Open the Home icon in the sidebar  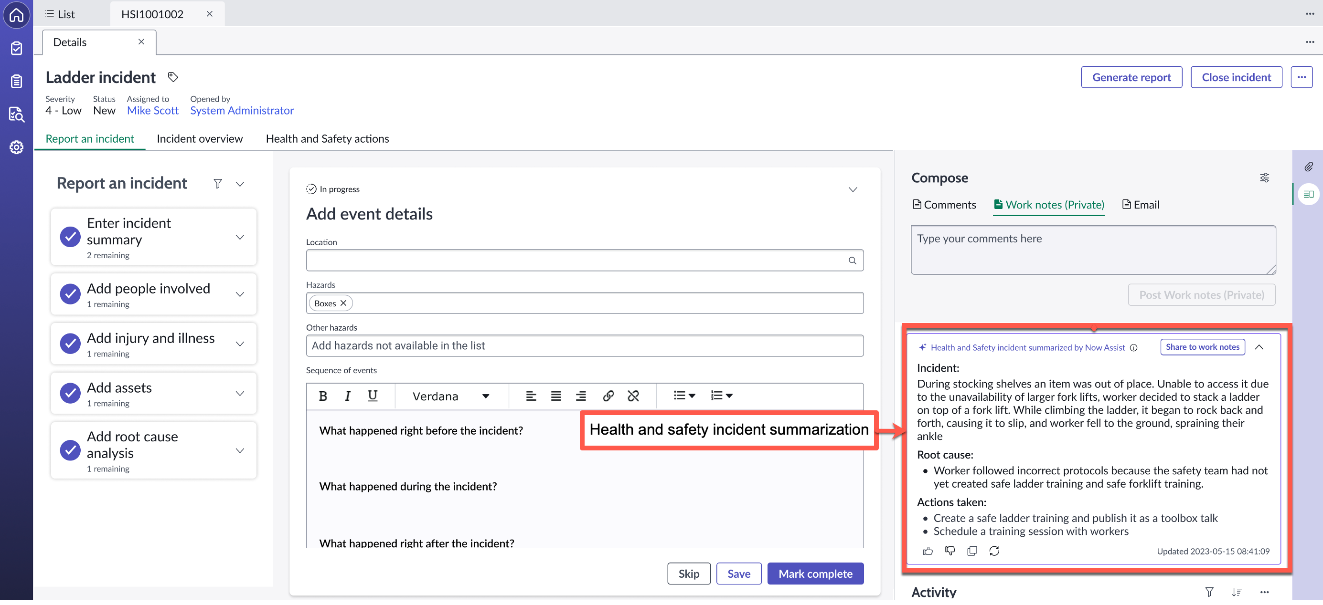16,15
